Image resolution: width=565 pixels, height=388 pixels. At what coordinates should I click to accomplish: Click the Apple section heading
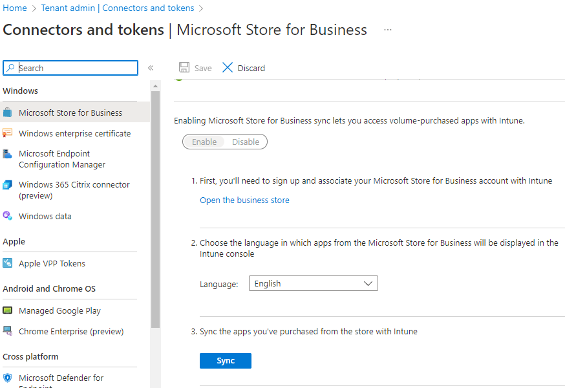14,242
